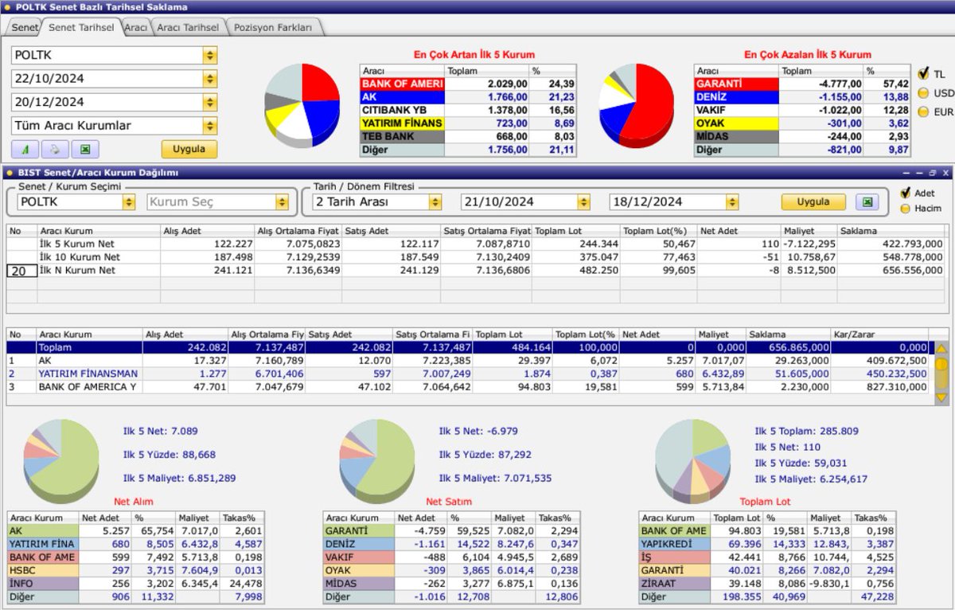Select the Hacim radio option

click(x=904, y=209)
